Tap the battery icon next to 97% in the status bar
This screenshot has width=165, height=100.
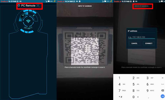(105, 1)
